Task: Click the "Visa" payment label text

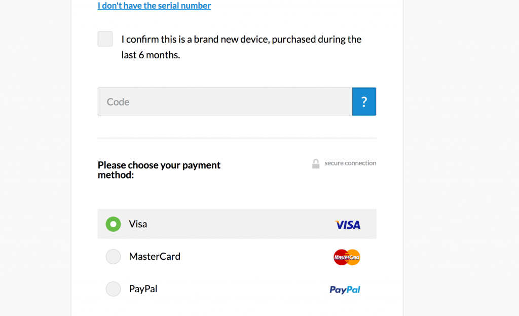Action: pos(138,224)
